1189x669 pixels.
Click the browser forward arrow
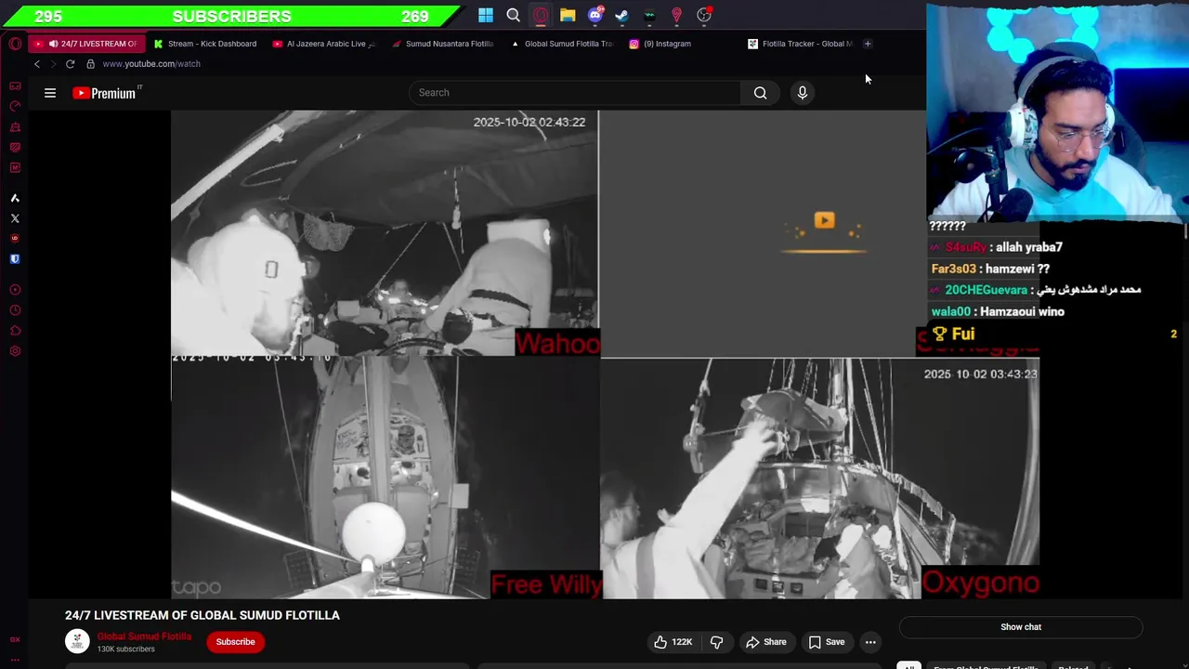coord(53,64)
